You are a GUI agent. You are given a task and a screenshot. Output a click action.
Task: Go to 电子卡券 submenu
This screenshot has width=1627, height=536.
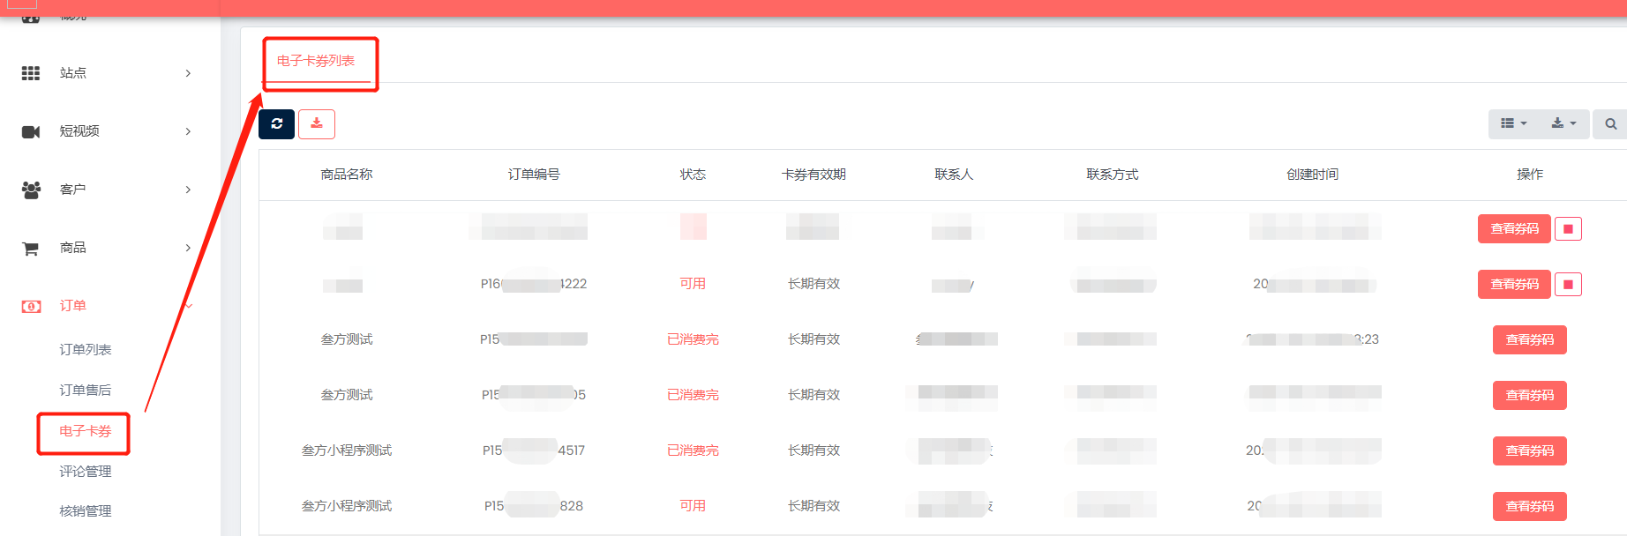click(86, 431)
